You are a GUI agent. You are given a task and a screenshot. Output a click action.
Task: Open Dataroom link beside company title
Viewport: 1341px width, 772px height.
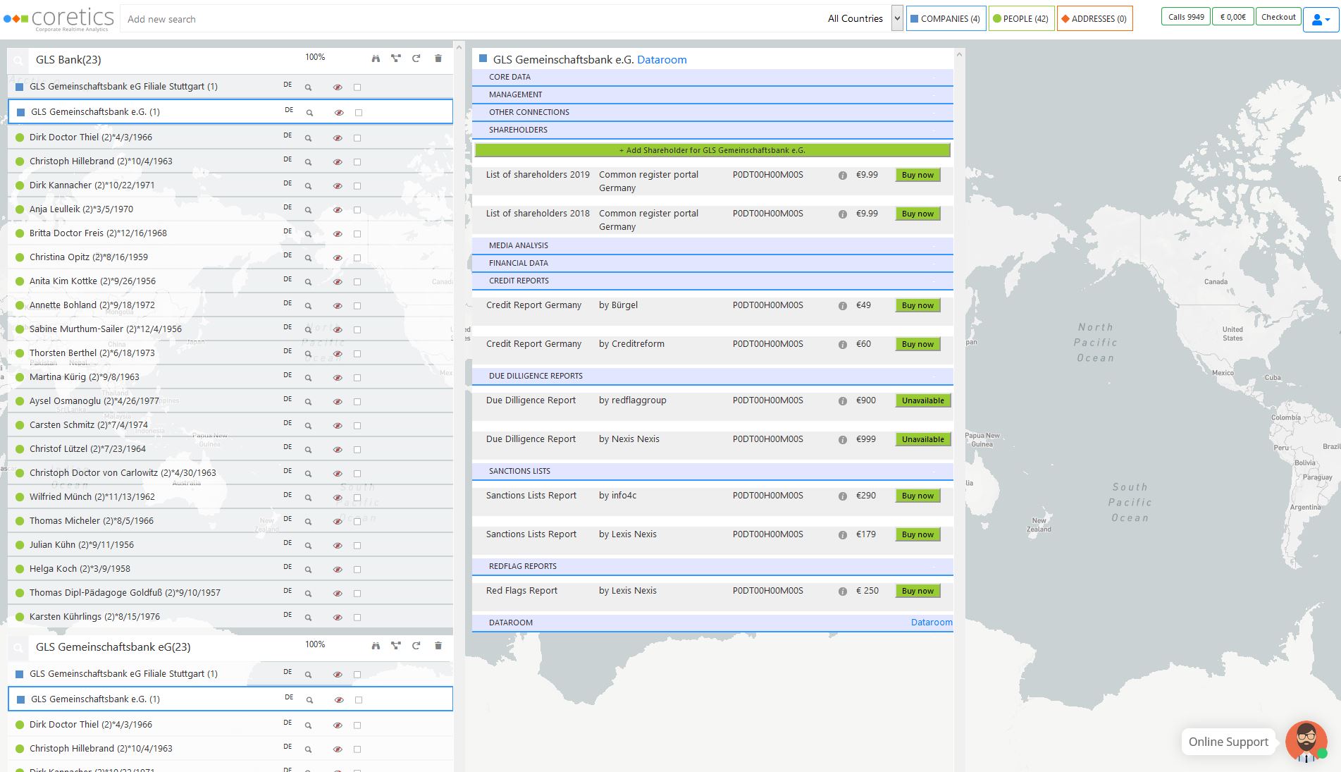pos(662,60)
